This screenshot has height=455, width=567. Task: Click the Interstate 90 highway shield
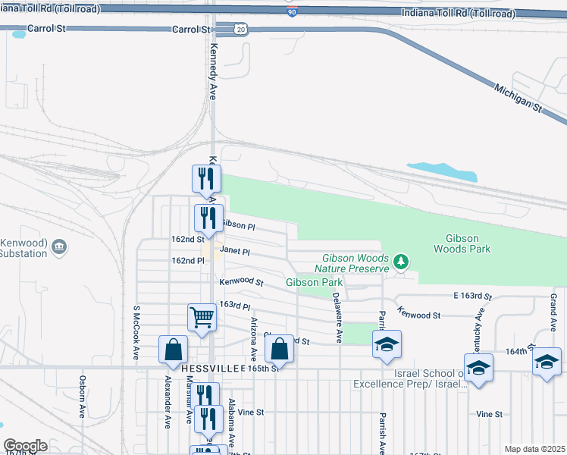(292, 11)
